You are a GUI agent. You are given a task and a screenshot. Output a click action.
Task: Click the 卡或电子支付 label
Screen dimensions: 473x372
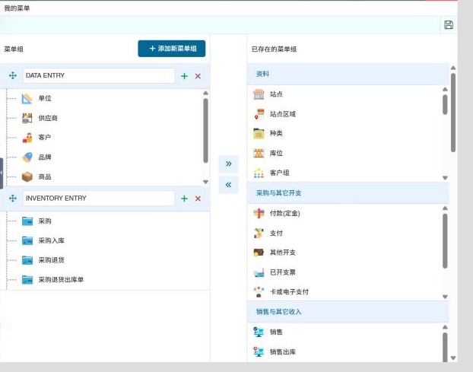point(289,292)
